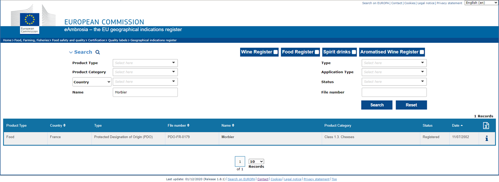Screen dimensions: 499x182
Task: Click the Name input field containing Morbier
Action: [145, 92]
